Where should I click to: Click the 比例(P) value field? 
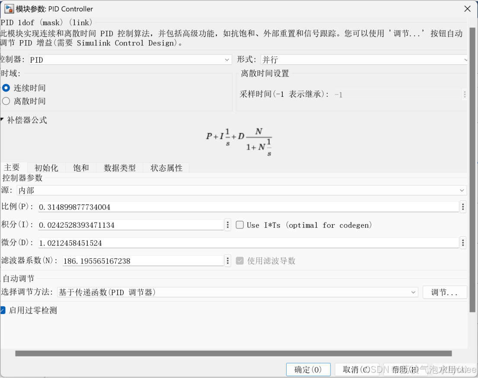pos(249,207)
